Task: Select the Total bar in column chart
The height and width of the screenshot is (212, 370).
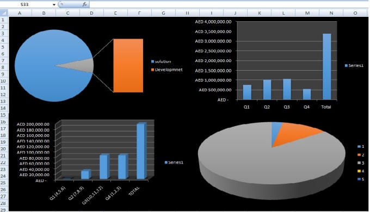Action: [x=327, y=66]
